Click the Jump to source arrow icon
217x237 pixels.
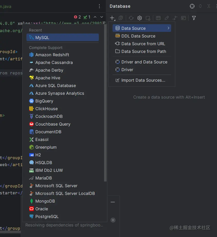click(x=175, y=18)
